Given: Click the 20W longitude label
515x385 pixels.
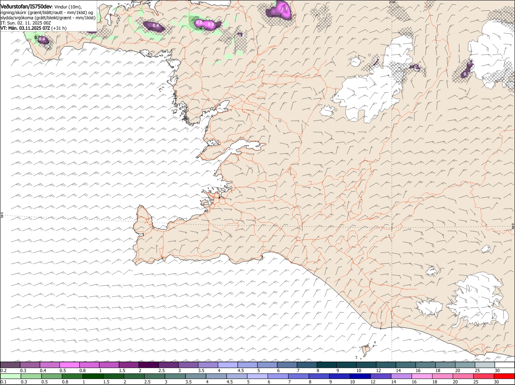Looking at the screenshot, I should (x=392, y=2).
